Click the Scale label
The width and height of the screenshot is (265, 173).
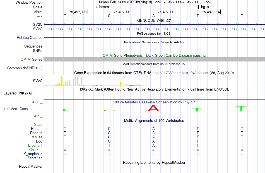coord(38,7)
